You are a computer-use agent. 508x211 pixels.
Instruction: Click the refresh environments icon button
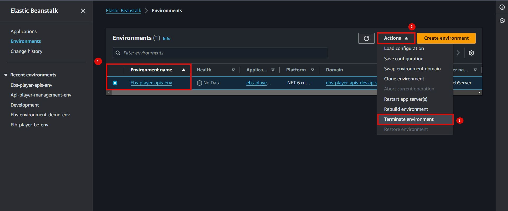(x=366, y=38)
